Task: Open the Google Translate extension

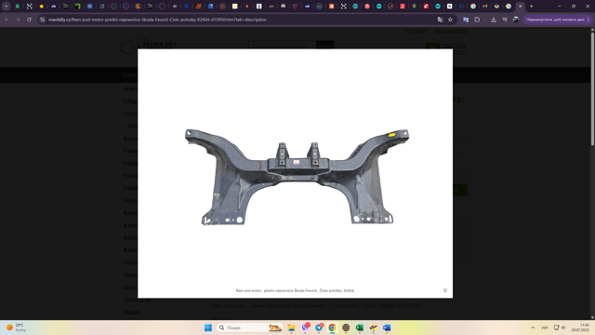Action: click(x=466, y=20)
